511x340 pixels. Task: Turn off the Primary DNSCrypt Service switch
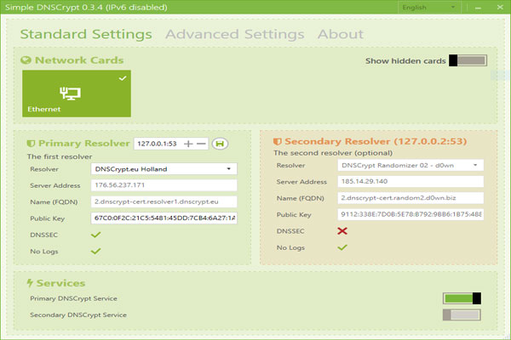(462, 298)
